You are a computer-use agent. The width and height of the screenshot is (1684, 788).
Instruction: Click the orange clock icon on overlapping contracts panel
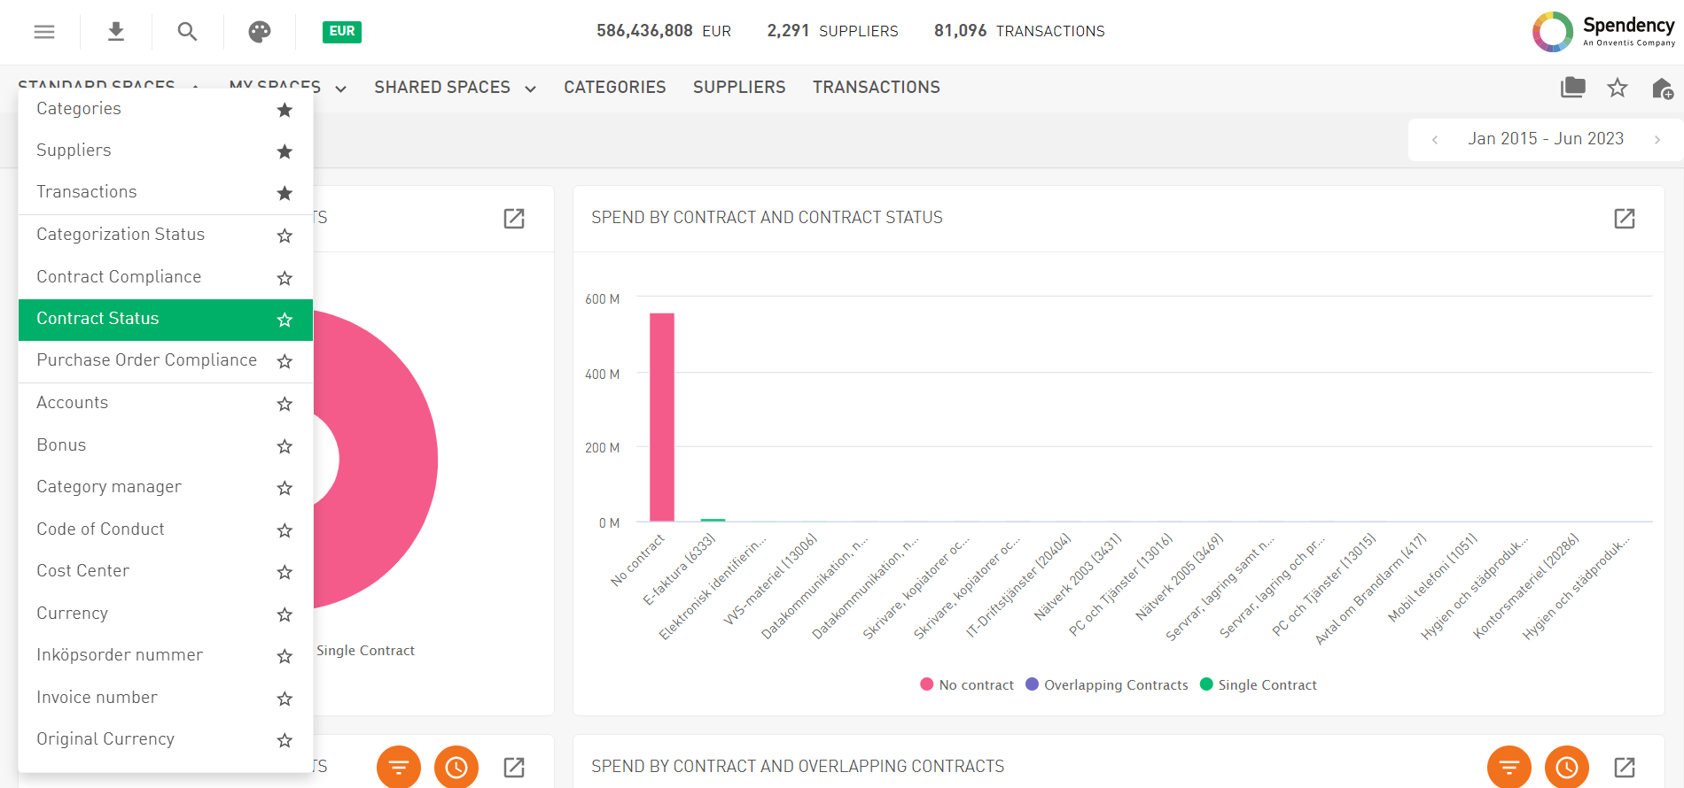point(1566,767)
